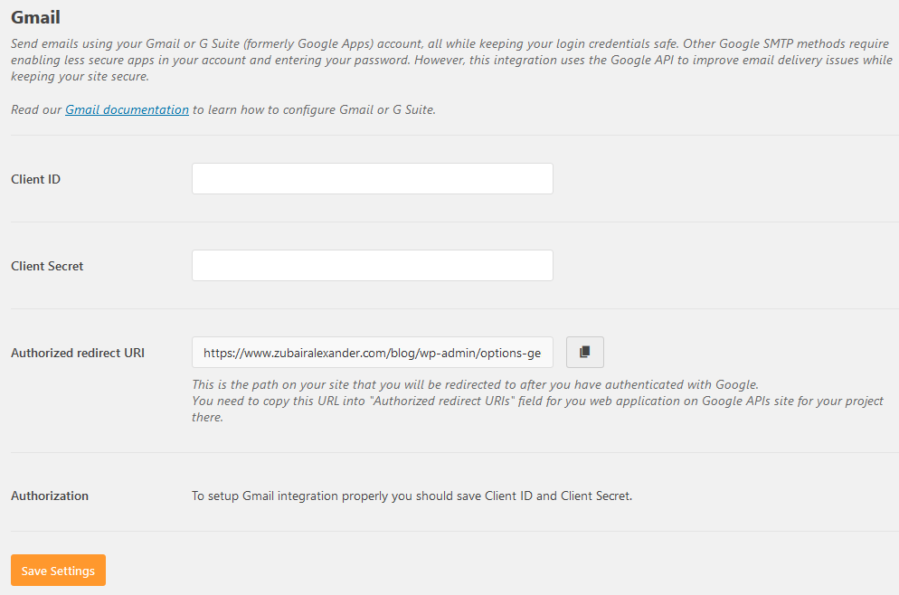Click the 'keeping your site secure.' text line
Image resolution: width=899 pixels, height=595 pixels.
(80, 76)
